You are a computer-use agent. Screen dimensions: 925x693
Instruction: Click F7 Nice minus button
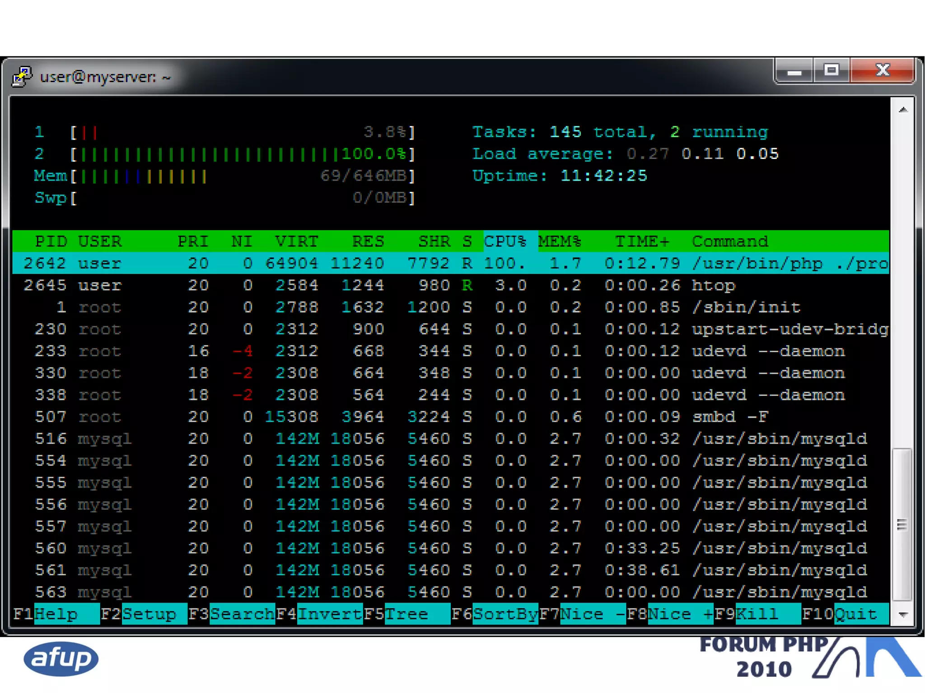point(593,614)
